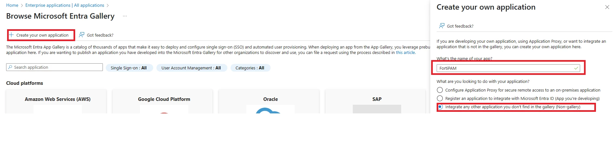Focus the Search application field

click(x=54, y=67)
